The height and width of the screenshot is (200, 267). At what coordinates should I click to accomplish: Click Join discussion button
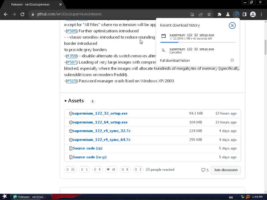(x=226, y=170)
